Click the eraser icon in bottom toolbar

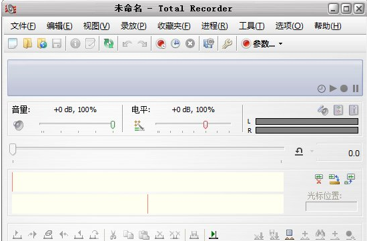click(x=48, y=234)
